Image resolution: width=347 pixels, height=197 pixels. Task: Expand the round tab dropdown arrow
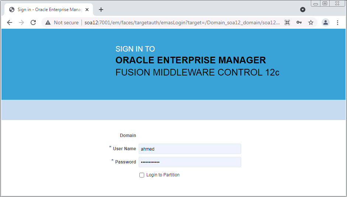tap(303, 10)
